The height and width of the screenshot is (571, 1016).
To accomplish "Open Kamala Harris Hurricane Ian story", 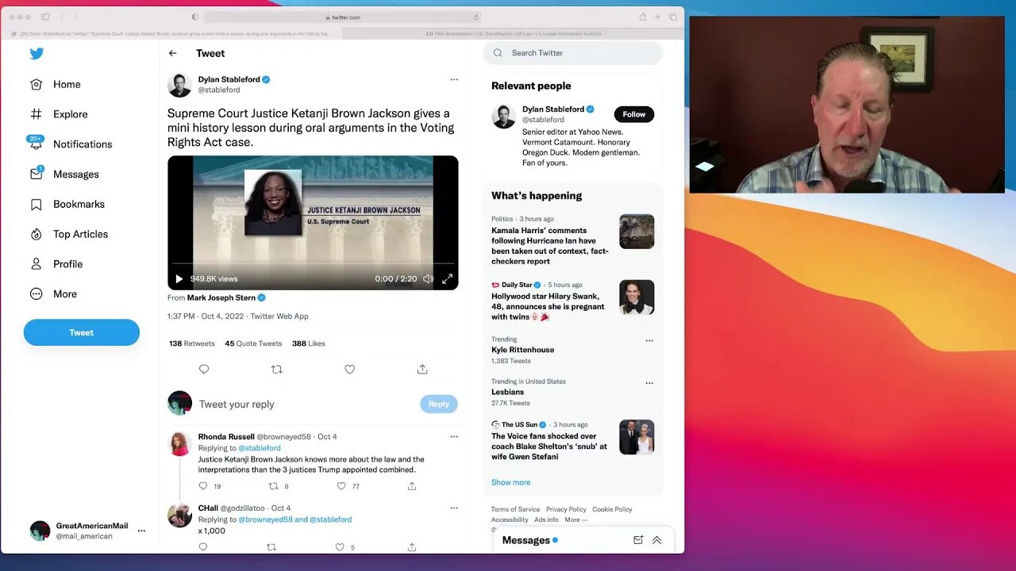I will coord(550,246).
